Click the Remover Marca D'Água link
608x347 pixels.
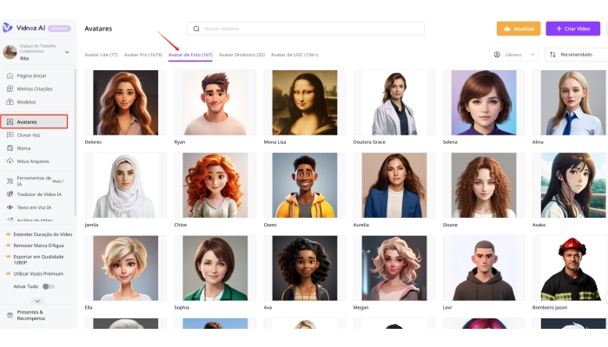[38, 246]
